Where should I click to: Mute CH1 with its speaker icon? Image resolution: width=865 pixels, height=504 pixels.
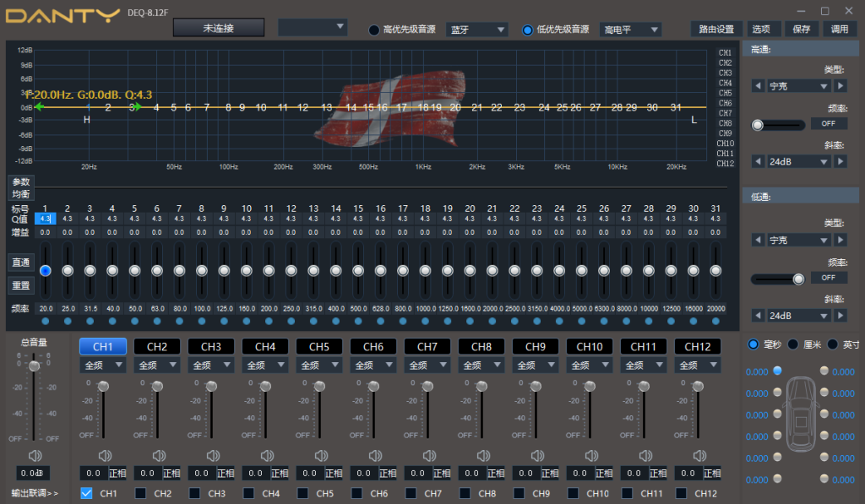click(x=105, y=456)
